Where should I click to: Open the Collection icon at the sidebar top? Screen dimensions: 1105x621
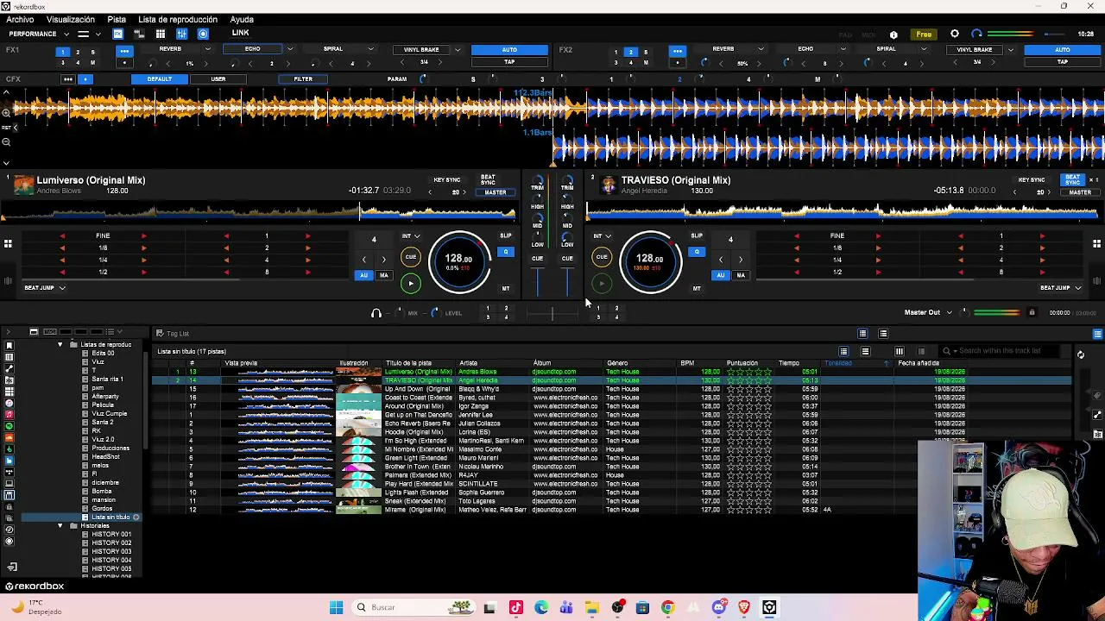coord(9,345)
